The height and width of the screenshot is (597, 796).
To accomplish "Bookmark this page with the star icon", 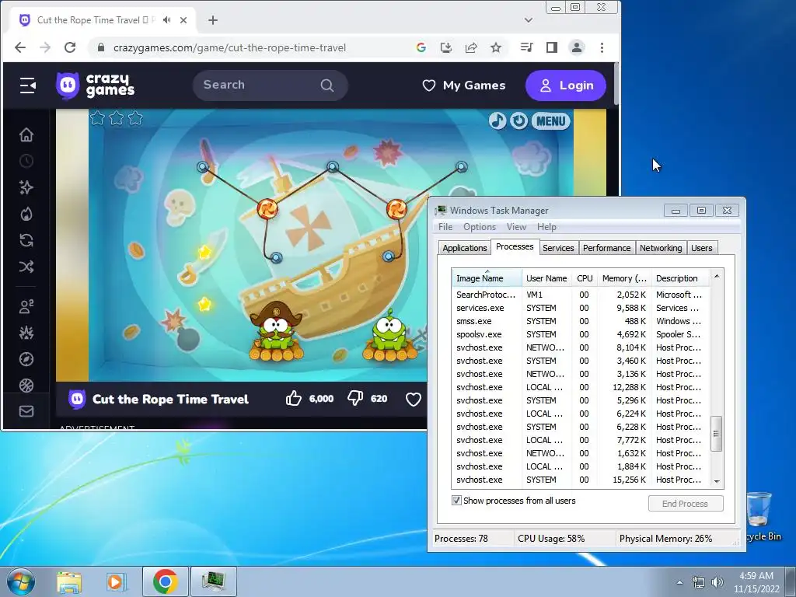I will (496, 47).
